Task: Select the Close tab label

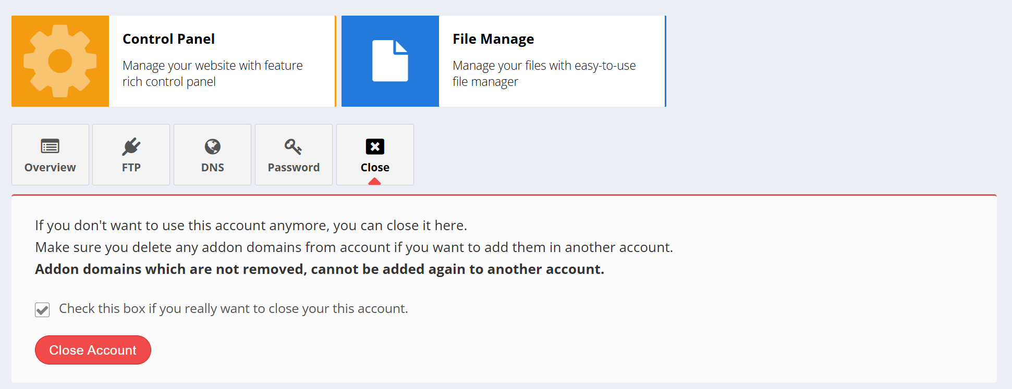Action: [375, 168]
